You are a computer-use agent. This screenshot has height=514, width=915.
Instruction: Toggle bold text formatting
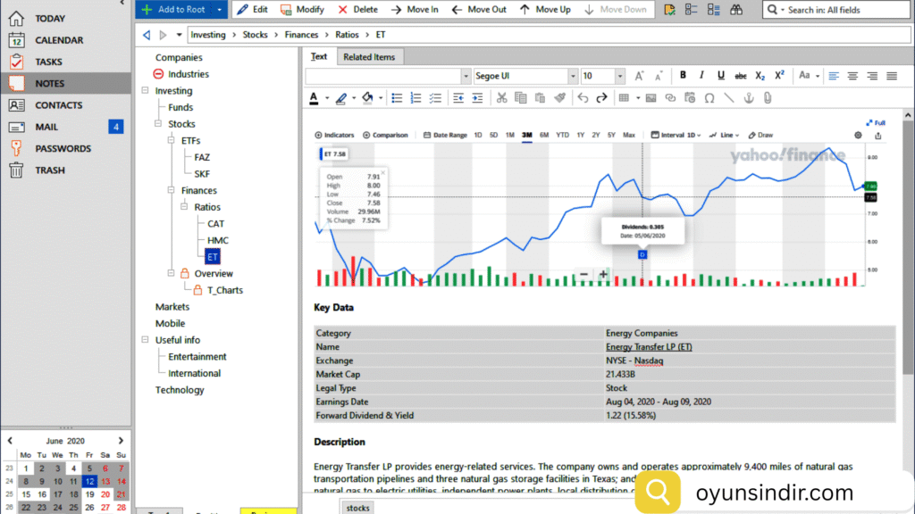point(683,76)
